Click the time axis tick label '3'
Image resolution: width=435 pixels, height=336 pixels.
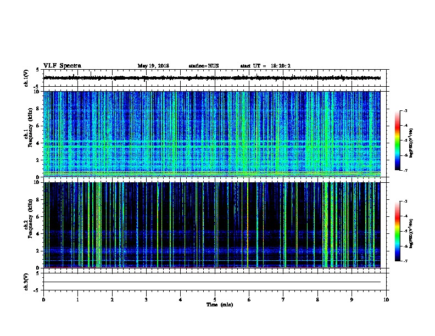[147, 299]
